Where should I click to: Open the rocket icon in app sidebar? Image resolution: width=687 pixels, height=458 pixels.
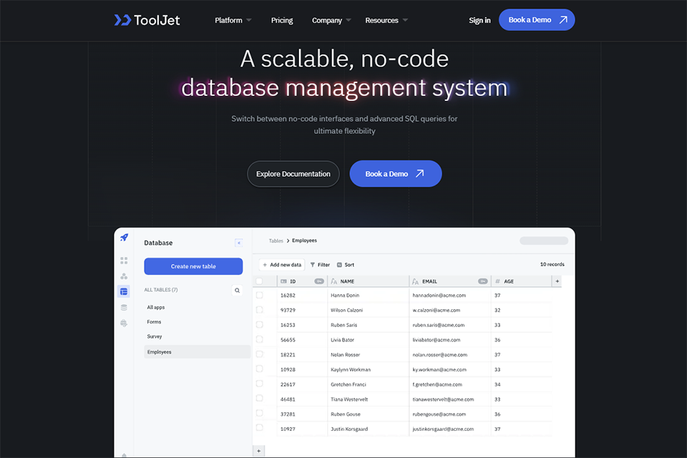[x=124, y=238]
